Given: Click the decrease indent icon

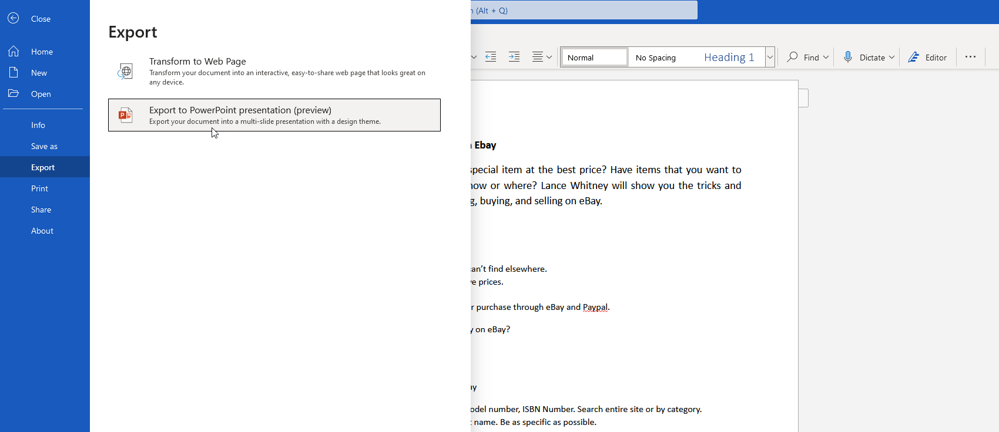Looking at the screenshot, I should 491,57.
